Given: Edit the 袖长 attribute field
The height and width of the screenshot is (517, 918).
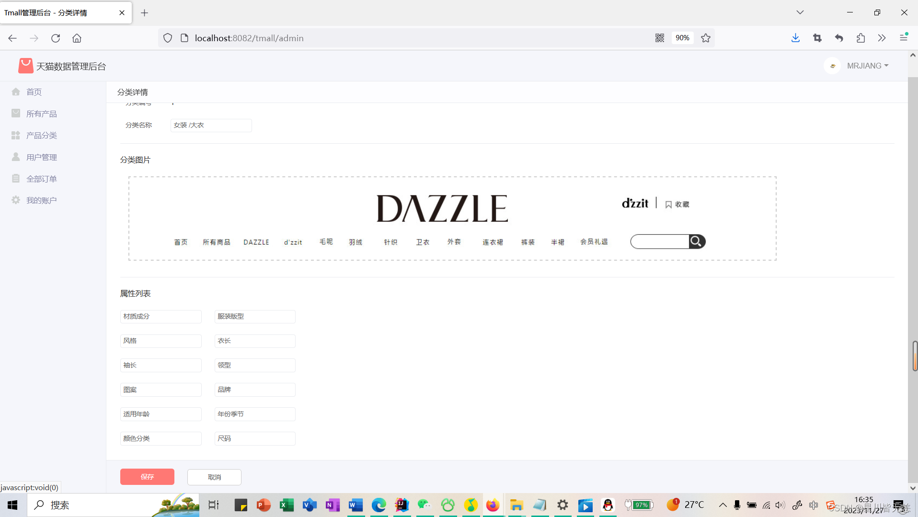Looking at the screenshot, I should click(x=161, y=365).
